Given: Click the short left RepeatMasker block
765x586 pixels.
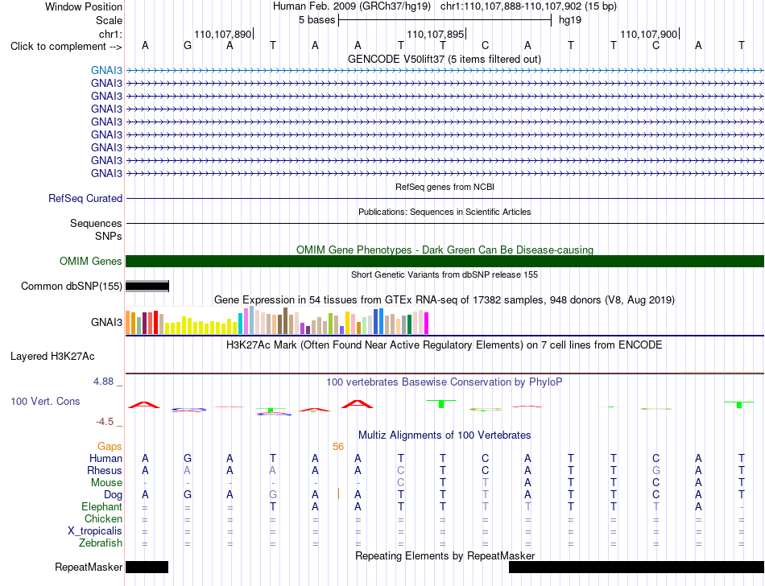Looking at the screenshot, I should (147, 567).
